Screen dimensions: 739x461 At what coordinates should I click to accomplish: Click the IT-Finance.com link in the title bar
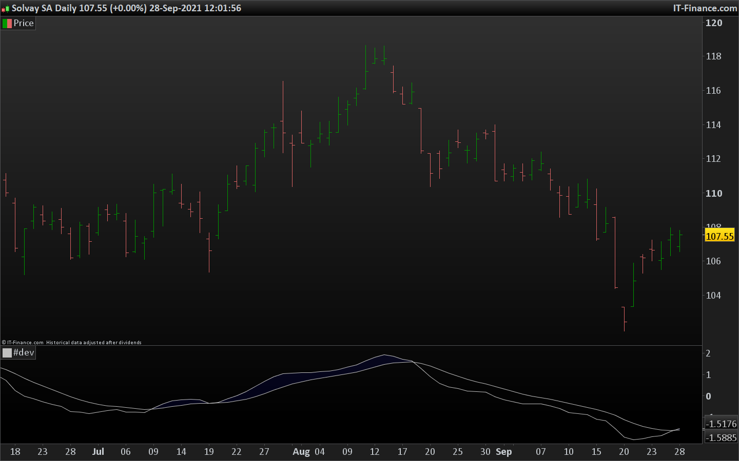(x=705, y=8)
